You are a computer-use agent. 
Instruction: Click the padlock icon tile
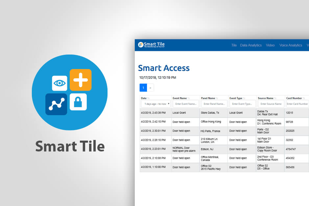[78, 102]
